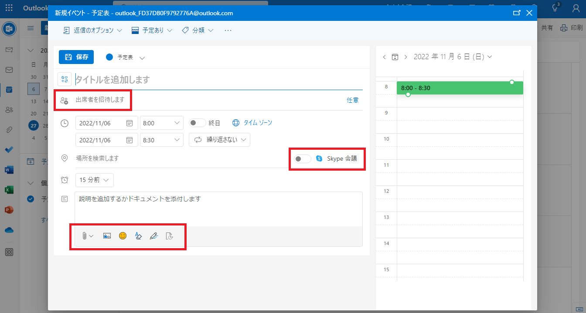
Task: Open the 8:00 start time dropdown
Action: pyautogui.click(x=161, y=123)
